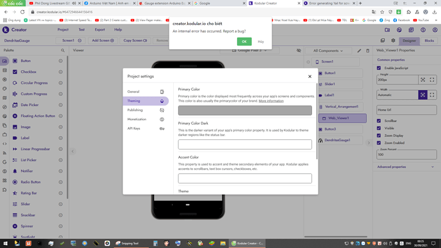Screen dimensions: 441x248
Task: Toggle the Zoom Display checkbox
Action: pos(379,136)
